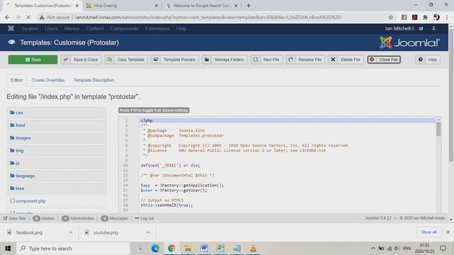Image resolution: width=454 pixels, height=255 pixels.
Task: Open youtube.png download options chevron
Action: [x=148, y=232]
